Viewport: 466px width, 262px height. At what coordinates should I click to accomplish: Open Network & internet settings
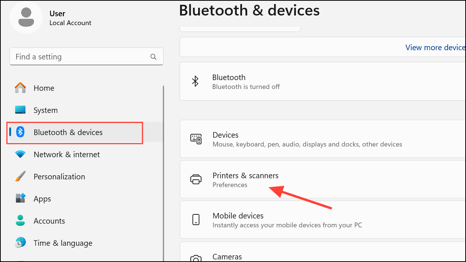pyautogui.click(x=66, y=154)
